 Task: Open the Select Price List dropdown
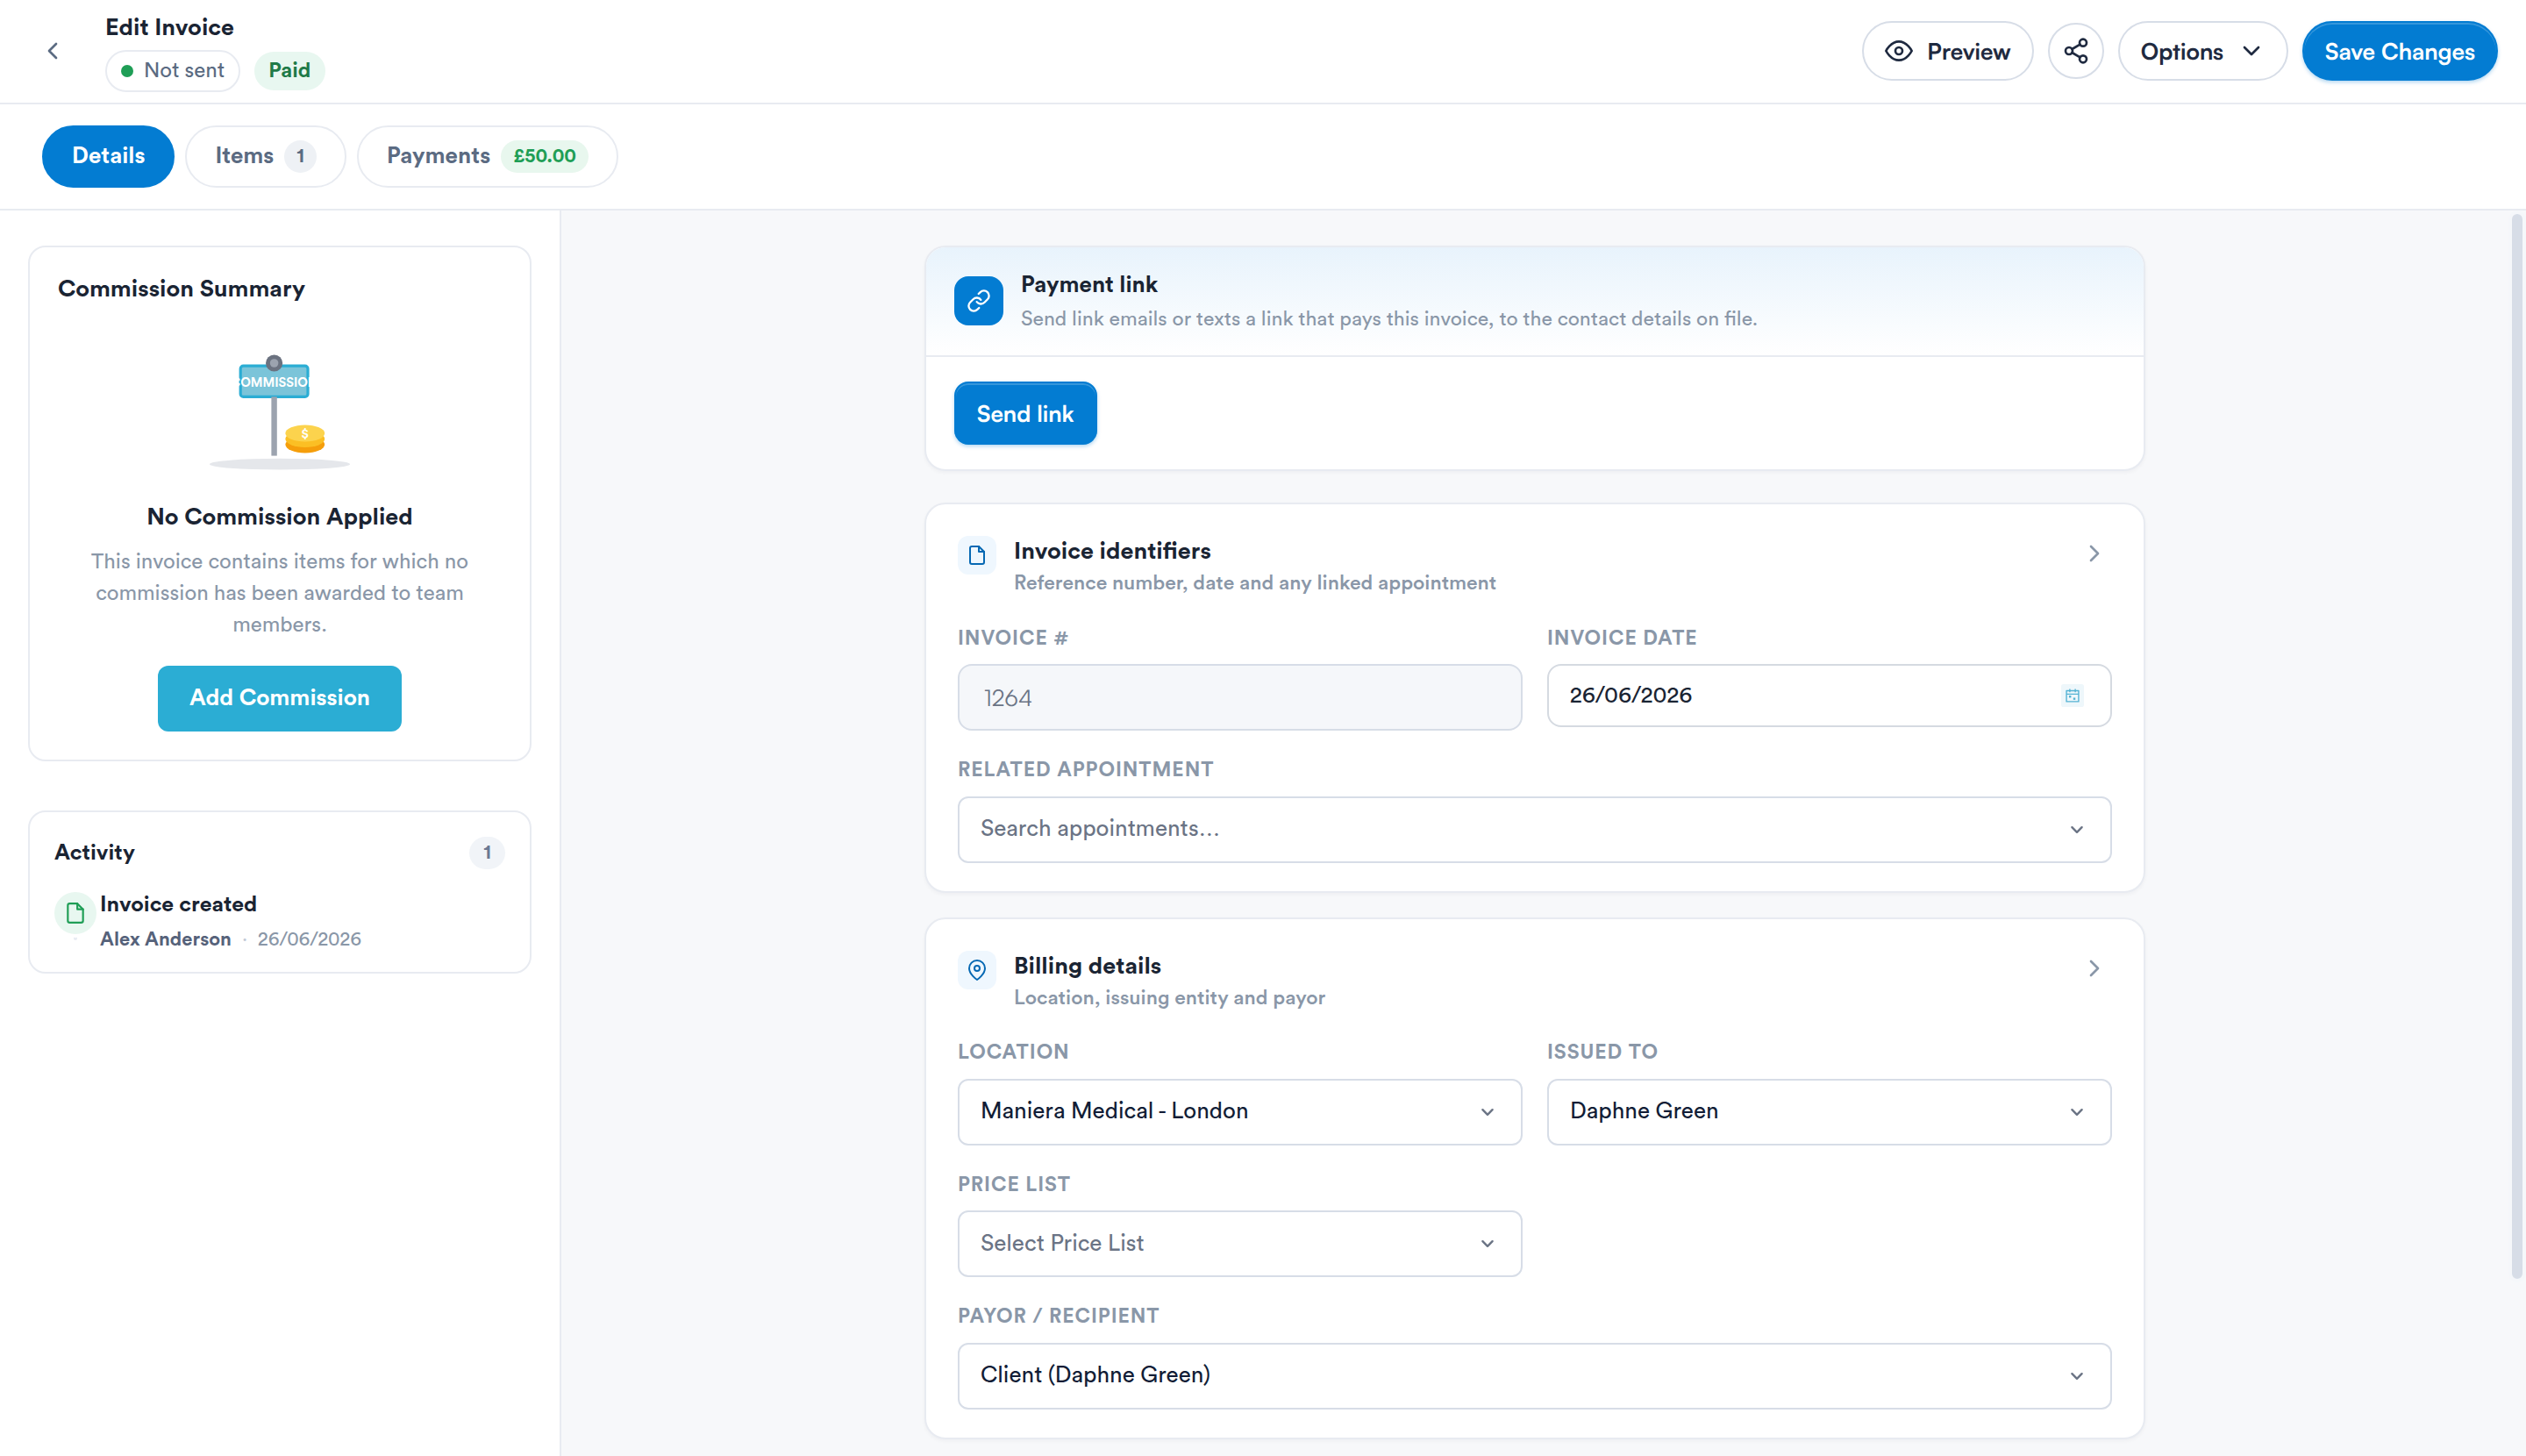[1239, 1244]
